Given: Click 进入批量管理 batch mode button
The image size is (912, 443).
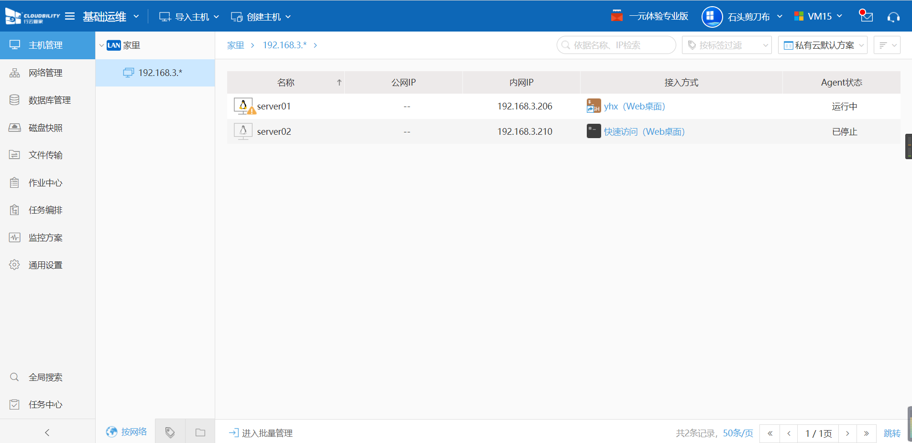Looking at the screenshot, I should coord(261,433).
